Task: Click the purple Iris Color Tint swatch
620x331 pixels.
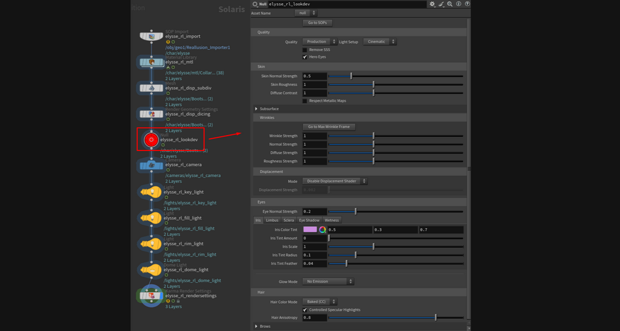Action: coord(310,229)
